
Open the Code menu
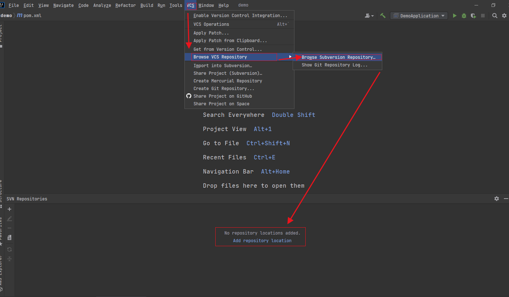(83, 5)
